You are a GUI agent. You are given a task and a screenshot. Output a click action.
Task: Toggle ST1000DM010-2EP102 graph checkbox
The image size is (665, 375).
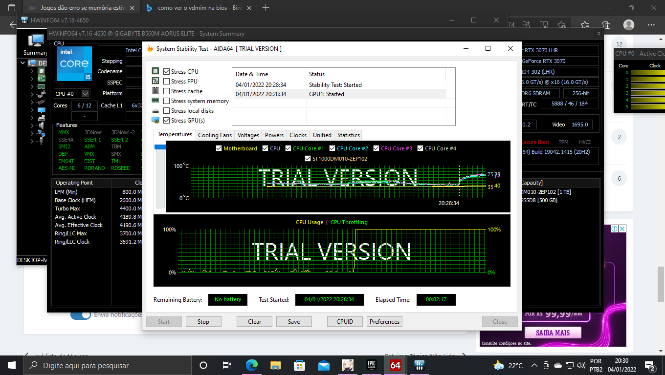coord(308,159)
